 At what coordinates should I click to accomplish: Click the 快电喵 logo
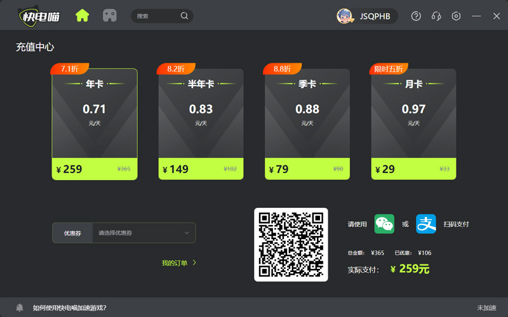[39, 16]
